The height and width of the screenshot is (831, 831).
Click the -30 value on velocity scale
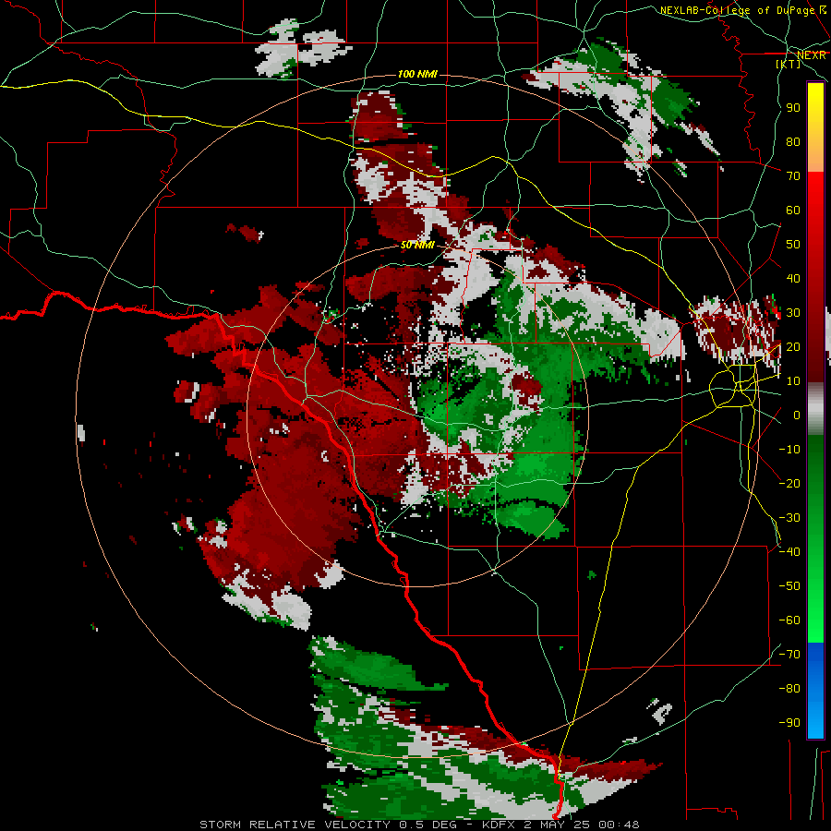tap(789, 518)
